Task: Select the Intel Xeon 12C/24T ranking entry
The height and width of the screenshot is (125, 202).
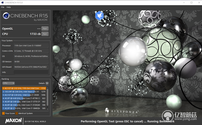Action: pos(24,92)
